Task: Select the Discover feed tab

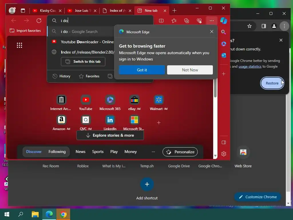Action: (34, 152)
